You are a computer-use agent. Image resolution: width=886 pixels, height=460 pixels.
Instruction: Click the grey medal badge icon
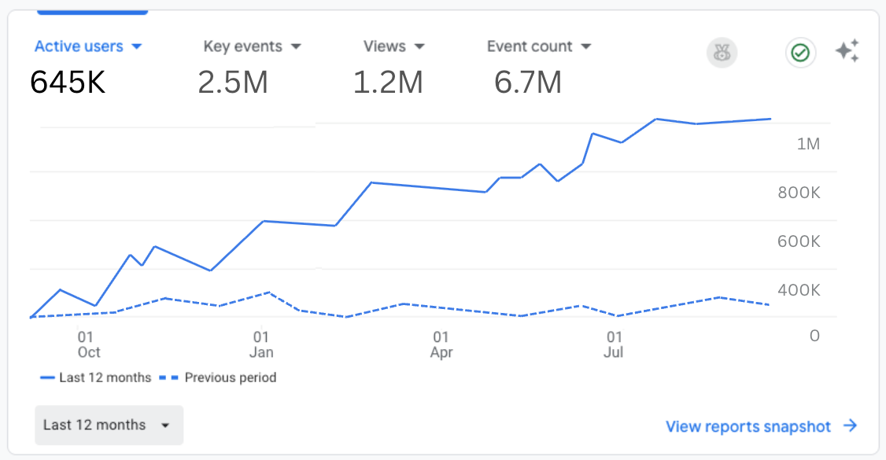(x=722, y=53)
